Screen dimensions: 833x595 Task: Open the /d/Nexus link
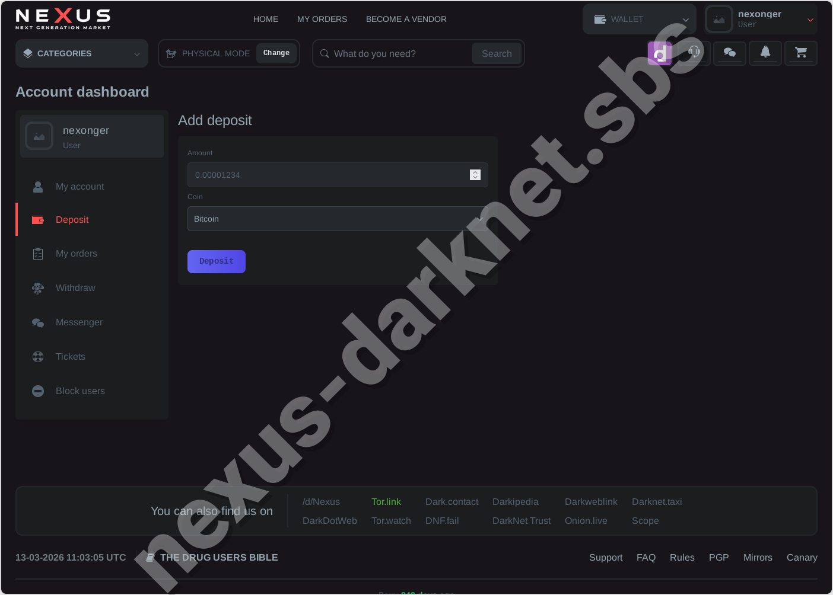coord(321,502)
